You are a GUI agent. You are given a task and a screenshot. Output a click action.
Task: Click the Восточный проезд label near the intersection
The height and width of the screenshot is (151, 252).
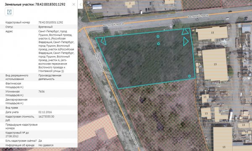[113, 25]
